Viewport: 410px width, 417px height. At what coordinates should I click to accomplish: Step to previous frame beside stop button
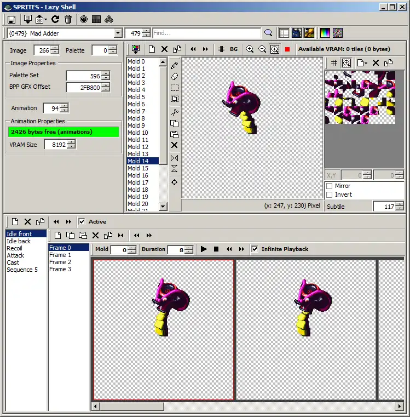tap(229, 249)
